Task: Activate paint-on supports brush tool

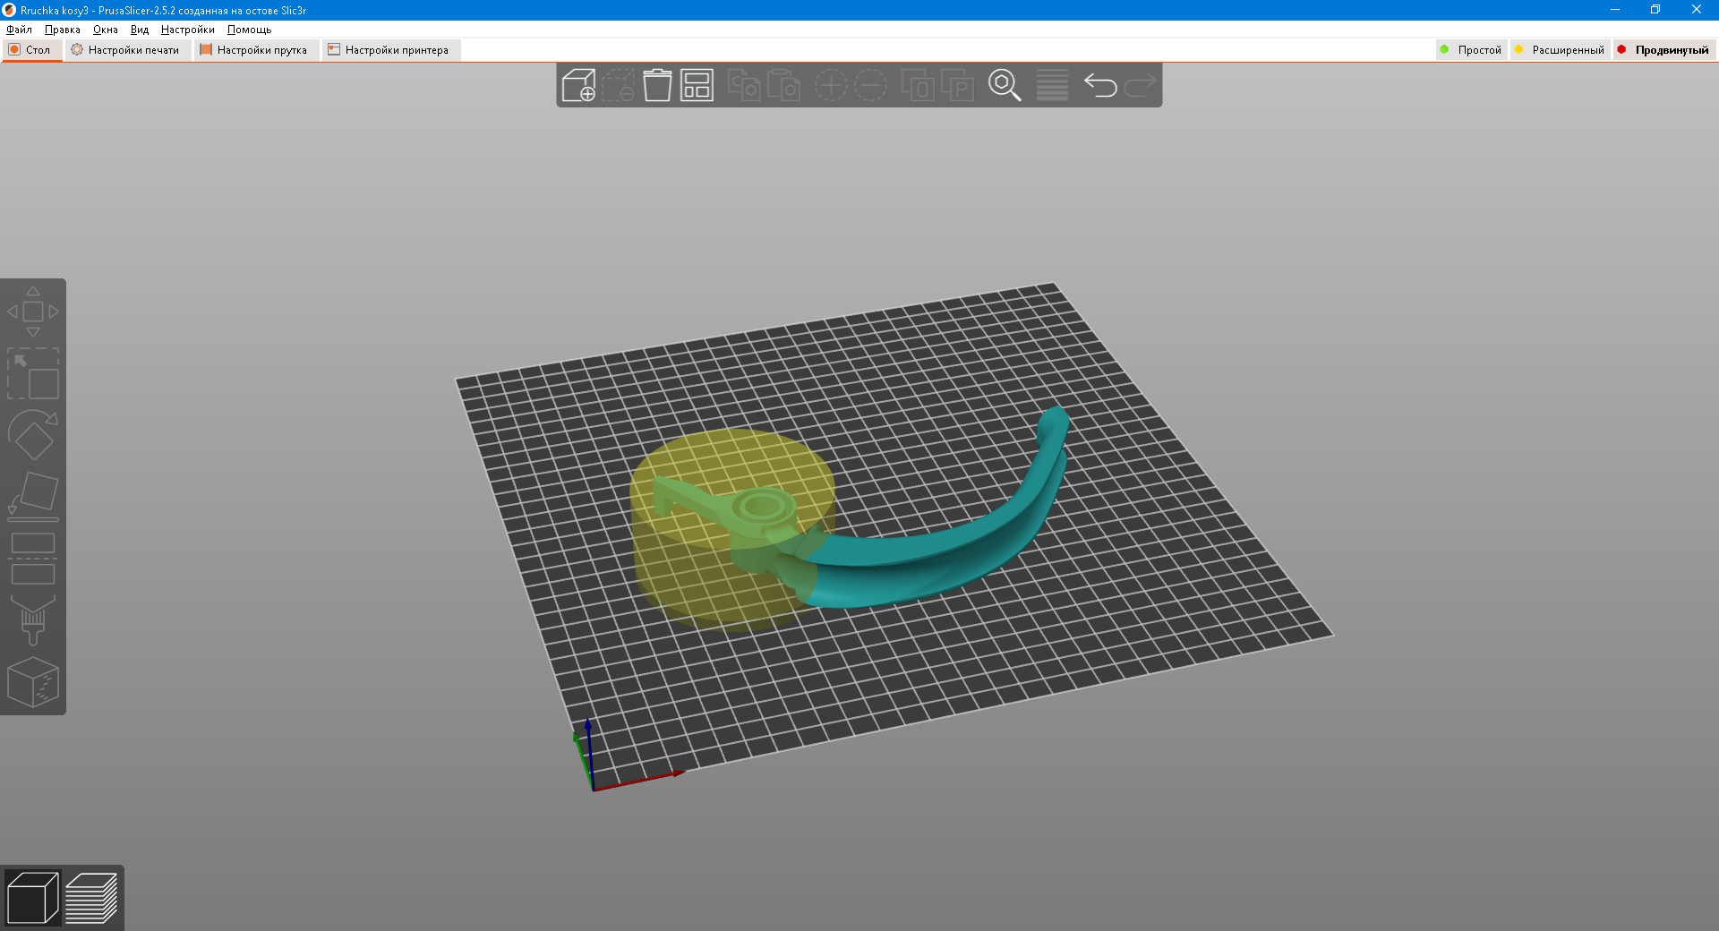Action: pos(33,620)
